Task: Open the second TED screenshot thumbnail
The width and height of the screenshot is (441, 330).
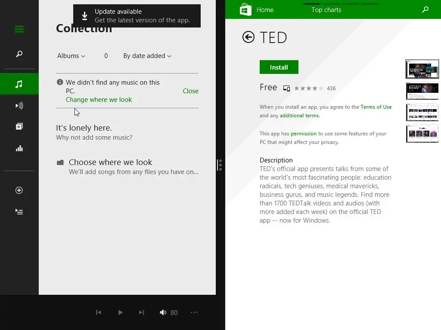Action: point(422,91)
